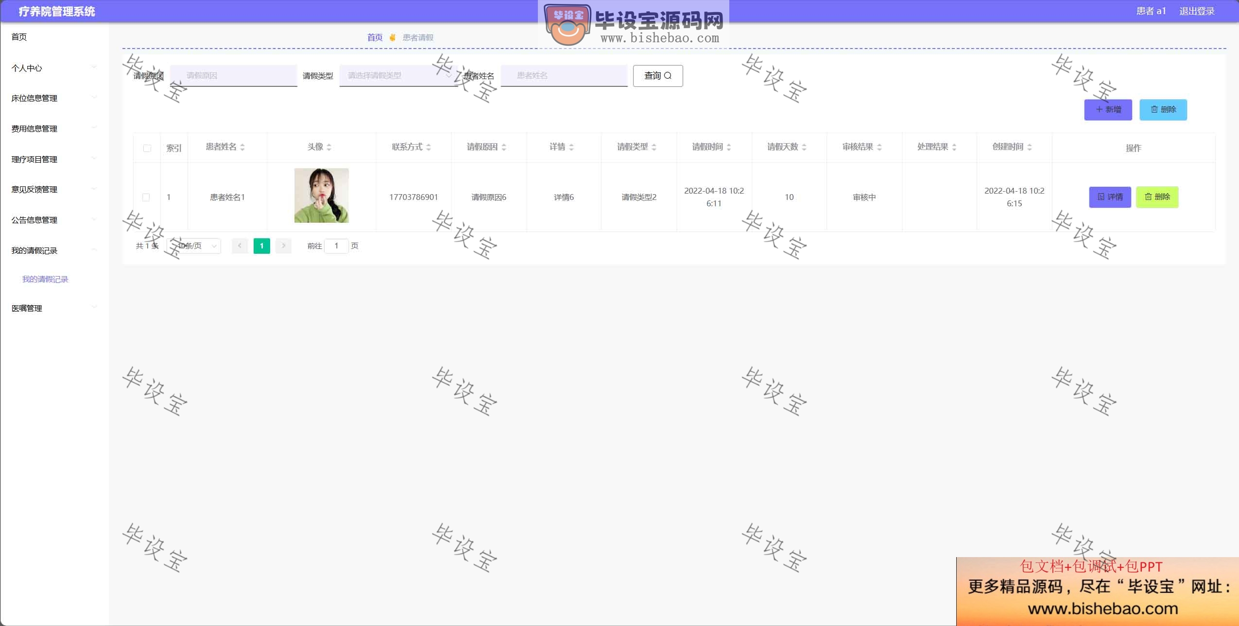This screenshot has height=626, width=1239.
Task: Click 患者 a1 user label
Action: [1151, 11]
